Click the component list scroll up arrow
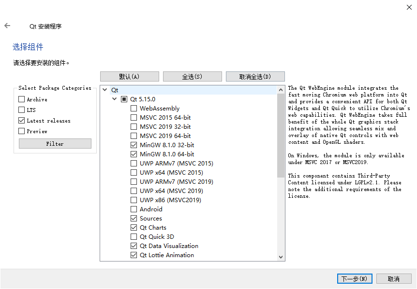 [x=281, y=90]
